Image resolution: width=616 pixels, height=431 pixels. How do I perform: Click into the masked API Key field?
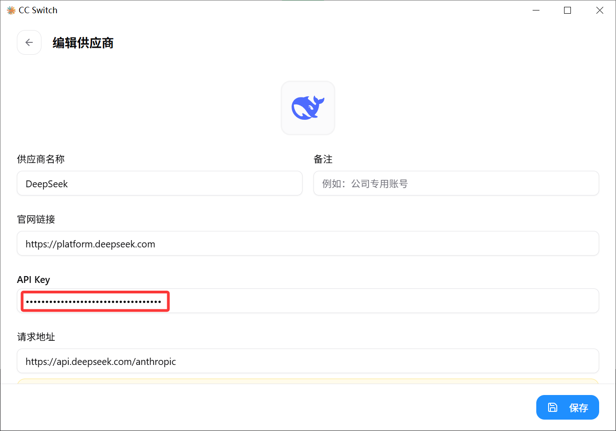[308, 301]
